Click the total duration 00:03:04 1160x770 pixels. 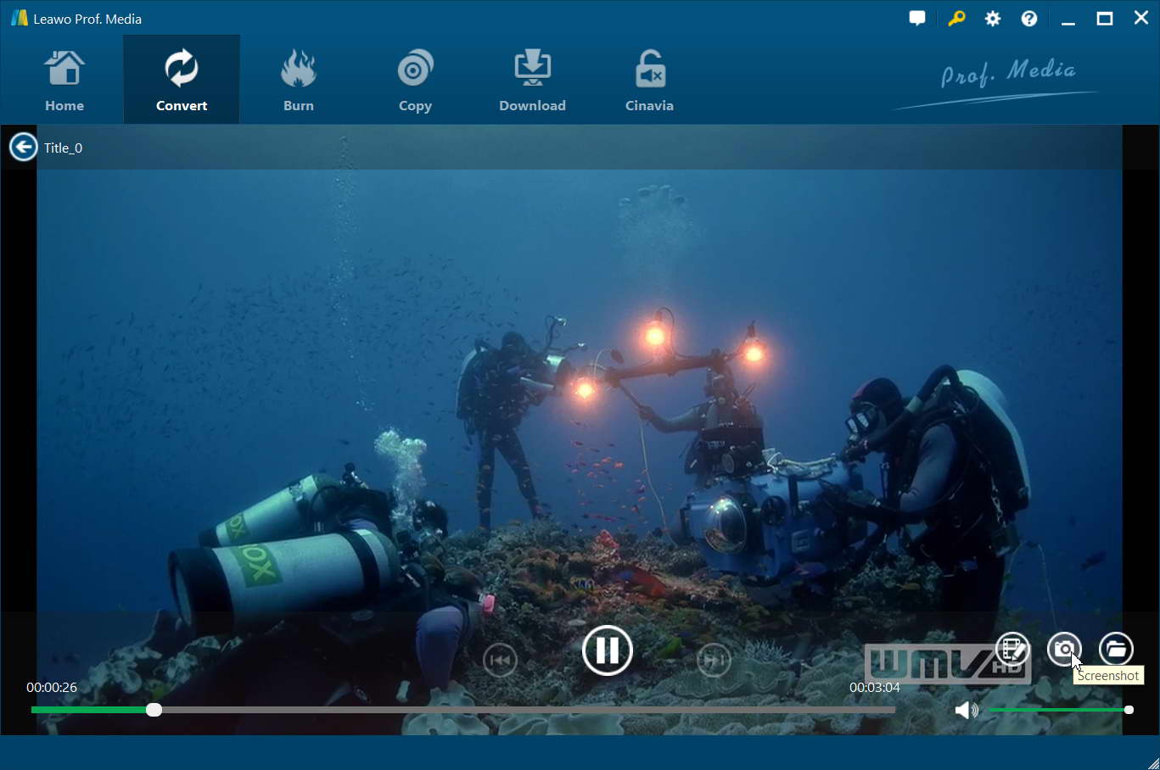(875, 687)
